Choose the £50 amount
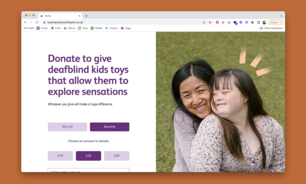The width and height of the screenshot is (306, 184). (117, 156)
